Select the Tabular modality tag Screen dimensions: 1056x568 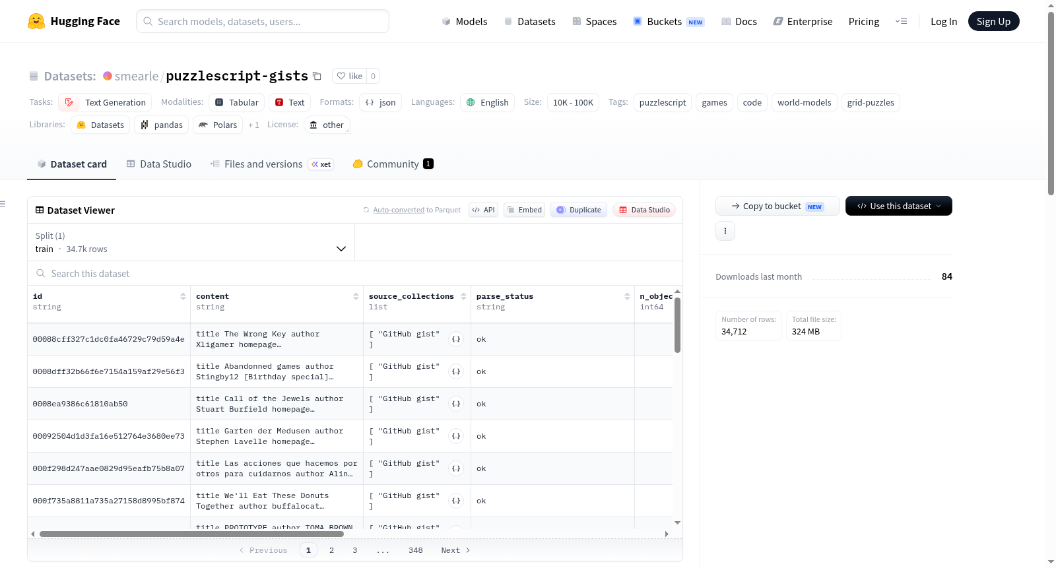click(x=237, y=102)
